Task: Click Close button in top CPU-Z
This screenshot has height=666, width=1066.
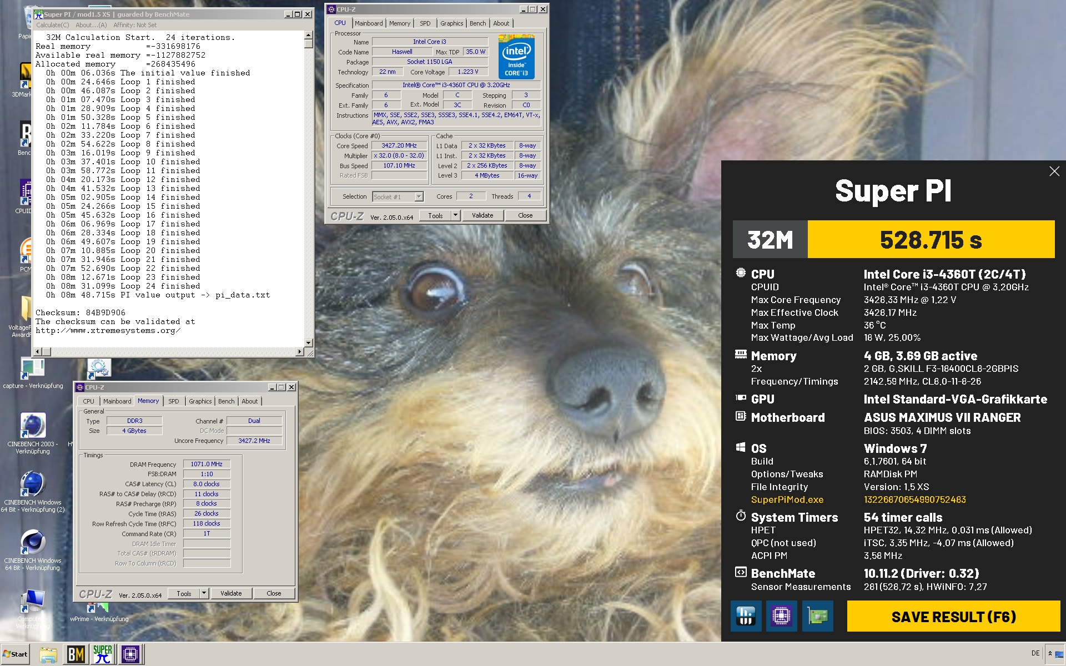Action: click(x=525, y=215)
